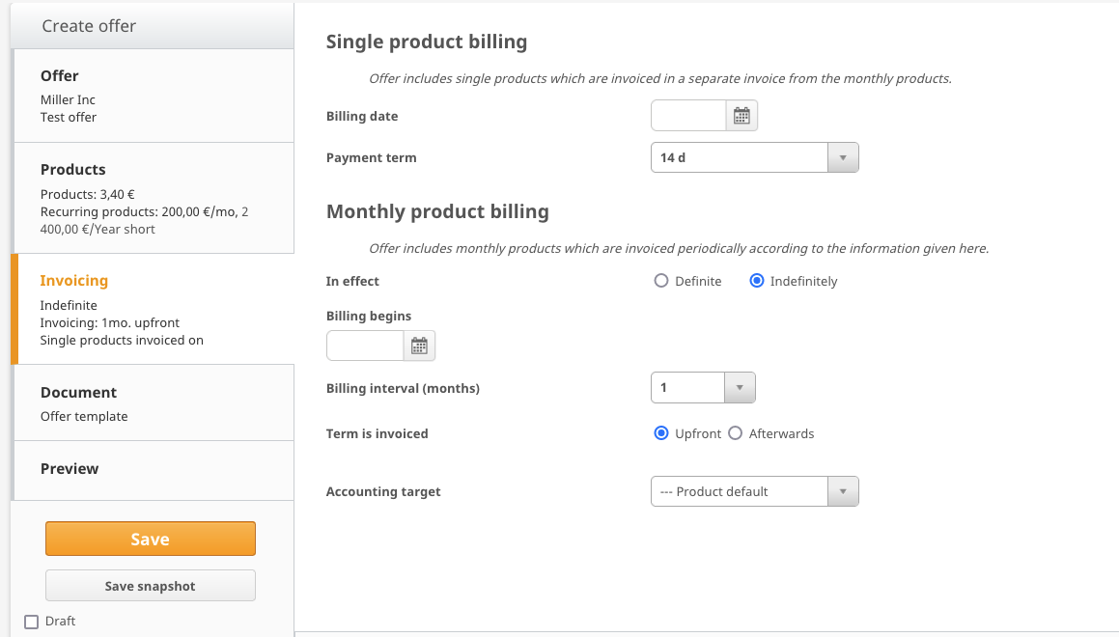Click the Billing date input field
The width and height of the screenshot is (1119, 637).
[688, 116]
